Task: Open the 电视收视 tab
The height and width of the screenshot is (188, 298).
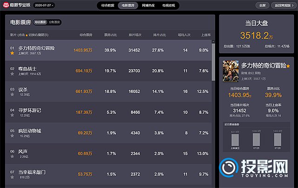Action: [169, 5]
